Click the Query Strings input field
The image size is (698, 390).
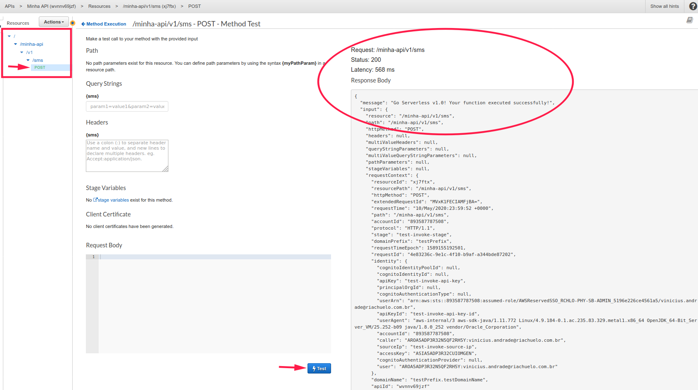tap(127, 106)
